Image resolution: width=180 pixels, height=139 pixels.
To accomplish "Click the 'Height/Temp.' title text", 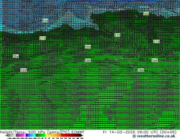I will 12,132.
